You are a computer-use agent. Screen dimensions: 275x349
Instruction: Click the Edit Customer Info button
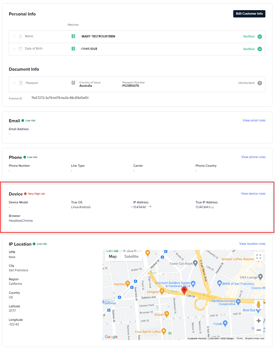[249, 14]
